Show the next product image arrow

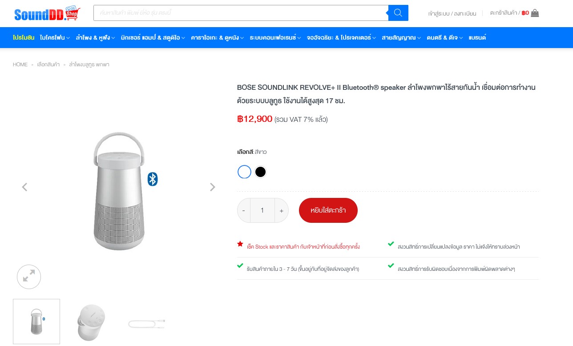coord(213,187)
